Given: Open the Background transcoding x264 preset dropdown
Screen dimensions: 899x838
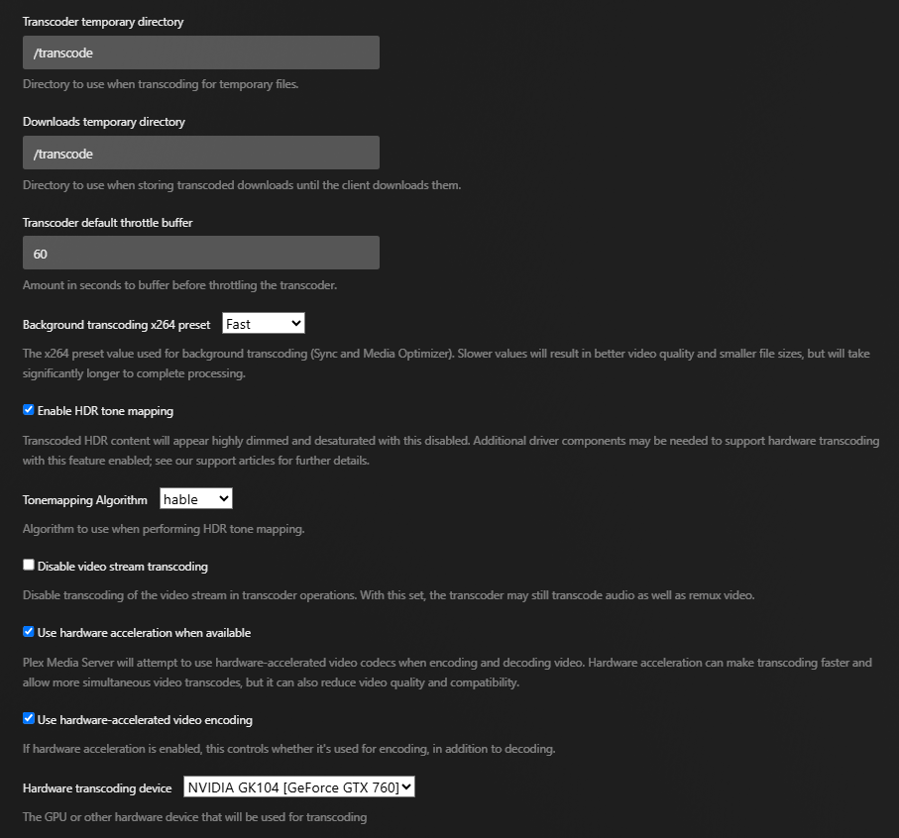Looking at the screenshot, I should click(264, 324).
